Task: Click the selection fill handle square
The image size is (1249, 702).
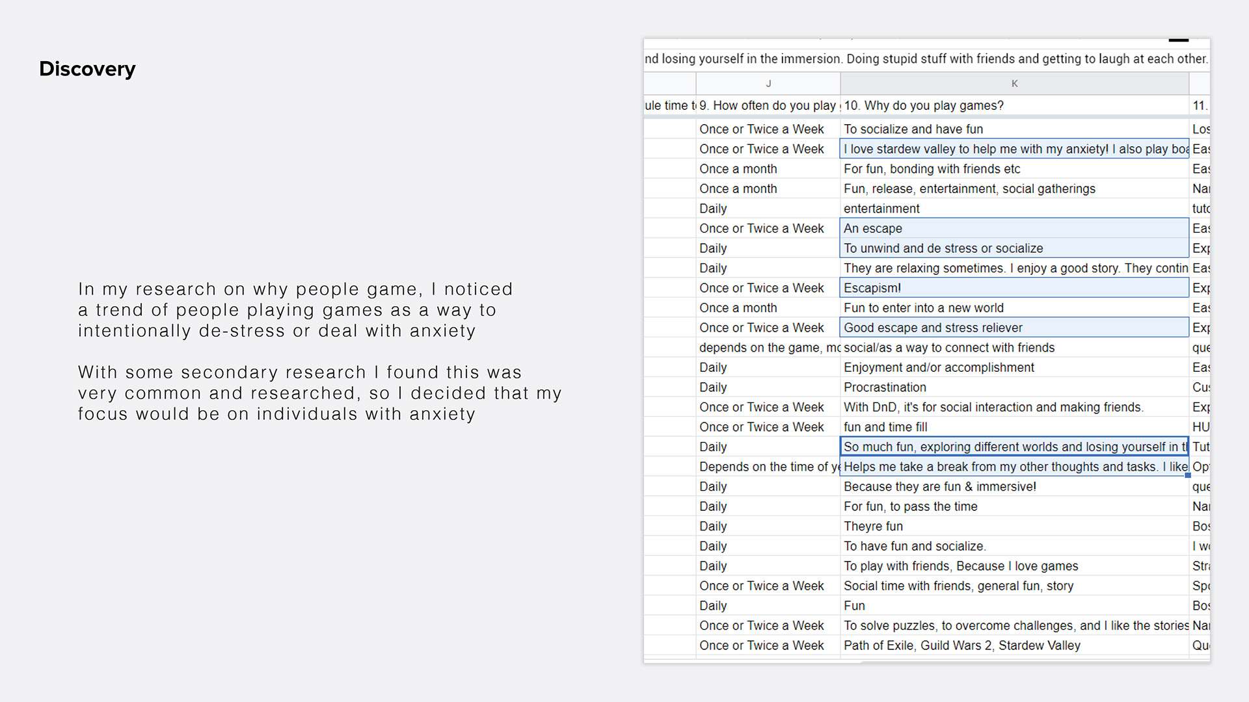Action: pyautogui.click(x=1188, y=475)
